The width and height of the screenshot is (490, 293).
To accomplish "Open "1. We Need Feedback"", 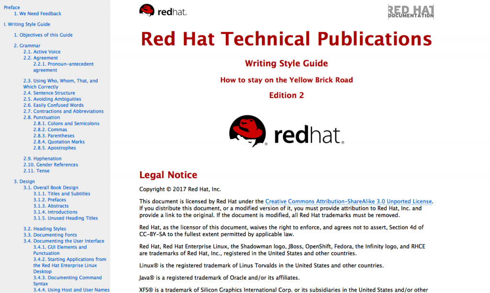I will coord(38,13).
